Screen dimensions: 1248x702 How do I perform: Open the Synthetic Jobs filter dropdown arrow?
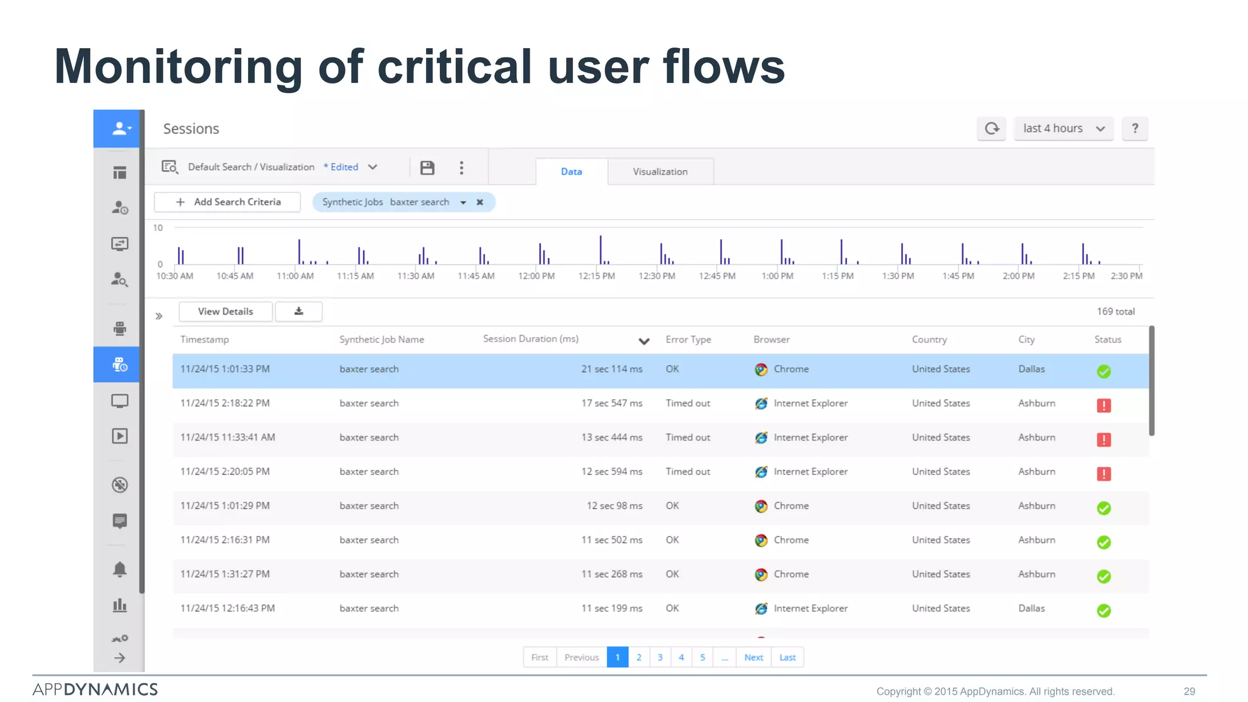(x=463, y=203)
